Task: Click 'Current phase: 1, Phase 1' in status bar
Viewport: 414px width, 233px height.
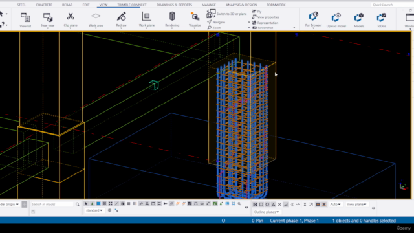Action: coord(294,221)
